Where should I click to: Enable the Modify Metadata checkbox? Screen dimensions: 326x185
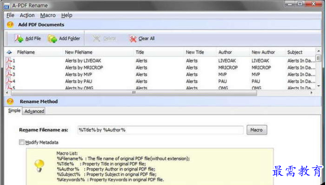point(22,142)
